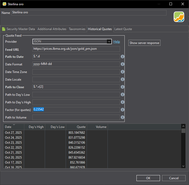Click info icon beside Date Locale field
This screenshot has width=189, height=185.
[x=122, y=79]
